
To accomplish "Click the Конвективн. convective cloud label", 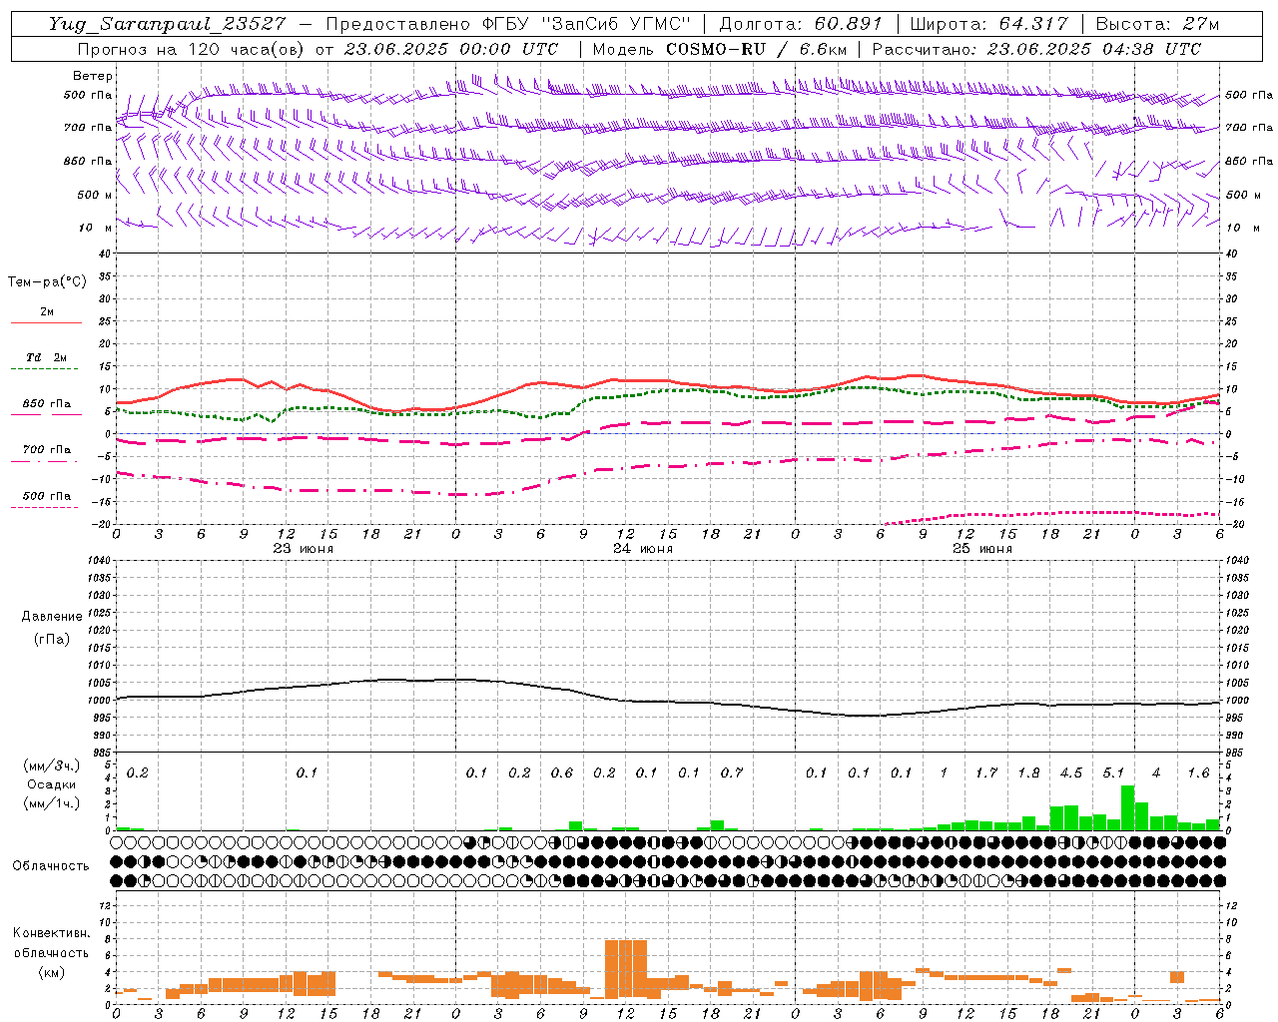I will tap(51, 933).
